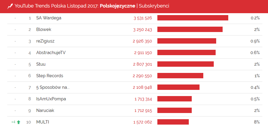This screenshot has width=268, height=127.
Task: Open the SA Wardega channel link
Action: [49, 18]
